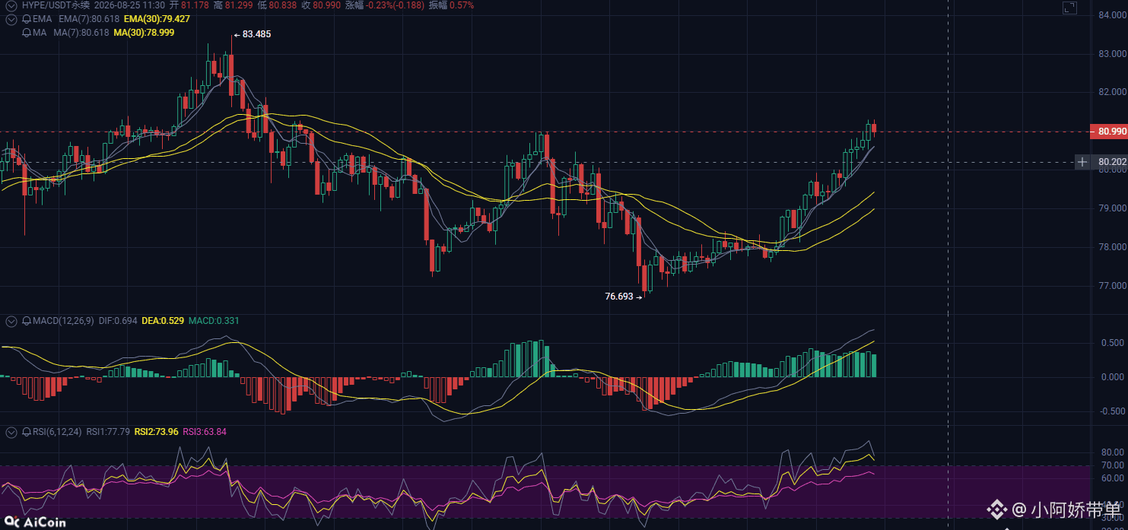
Task: Click the 83.485 high price marker
Action: (256, 34)
